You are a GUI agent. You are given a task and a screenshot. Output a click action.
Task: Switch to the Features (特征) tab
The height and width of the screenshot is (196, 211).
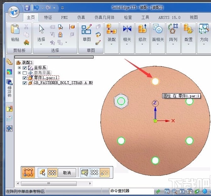(48, 17)
